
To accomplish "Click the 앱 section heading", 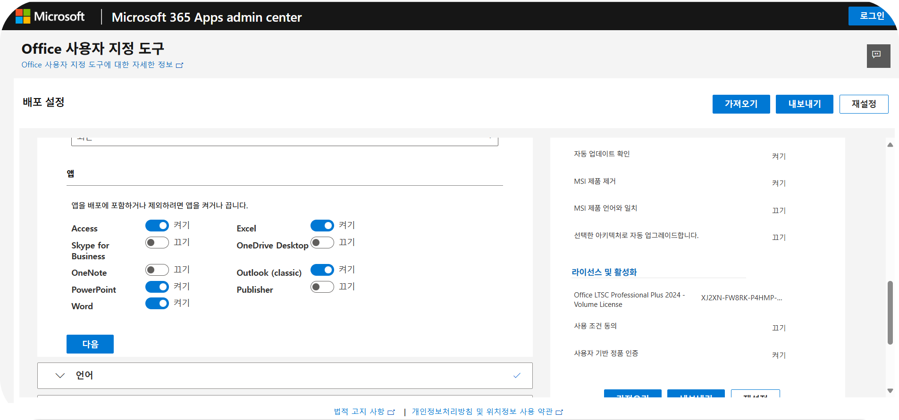I will pyautogui.click(x=70, y=173).
